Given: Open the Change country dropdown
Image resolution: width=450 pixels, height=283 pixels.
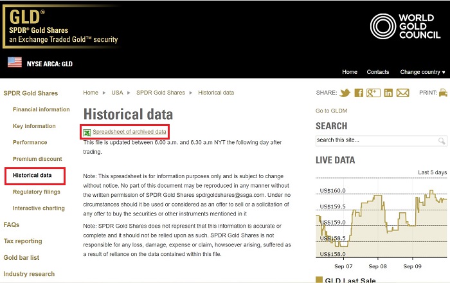Looking at the screenshot, I should click(422, 72).
